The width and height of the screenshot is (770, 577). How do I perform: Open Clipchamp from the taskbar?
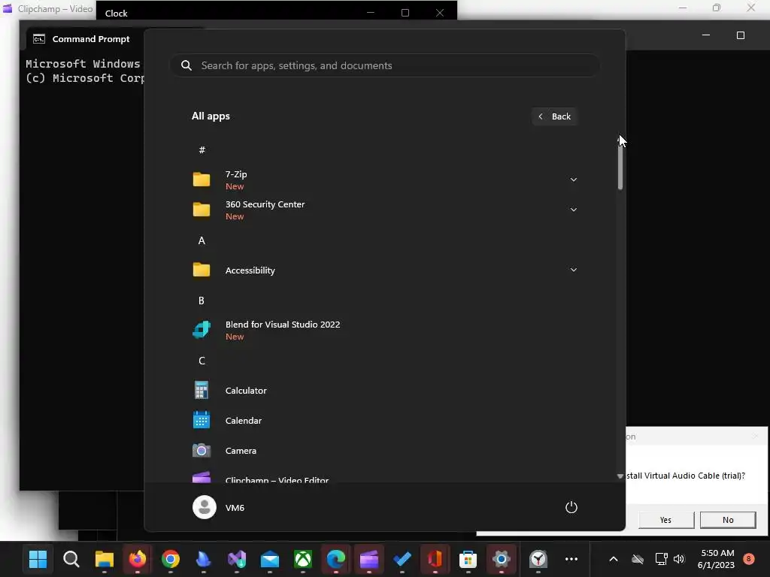pyautogui.click(x=368, y=559)
